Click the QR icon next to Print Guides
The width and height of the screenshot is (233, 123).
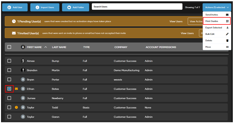tap(227, 21)
